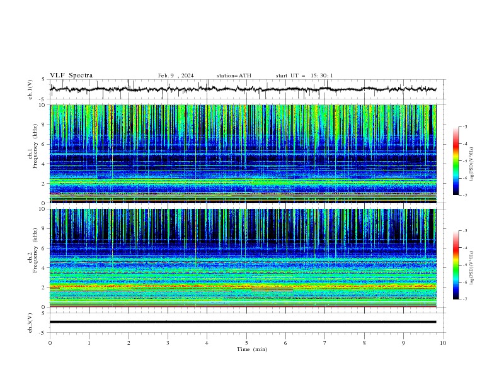Click the ch.1 spectrogram plot area
This screenshot has width=499, height=385.
pyautogui.click(x=243, y=153)
